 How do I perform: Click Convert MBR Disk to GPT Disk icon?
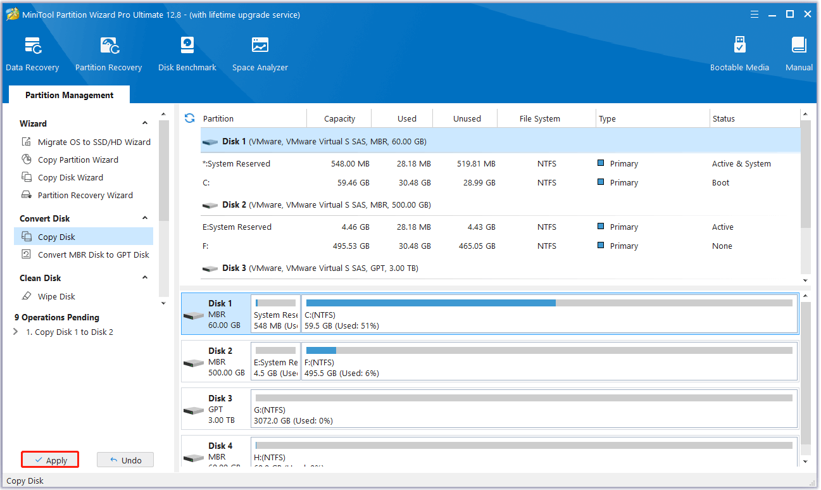tap(27, 254)
